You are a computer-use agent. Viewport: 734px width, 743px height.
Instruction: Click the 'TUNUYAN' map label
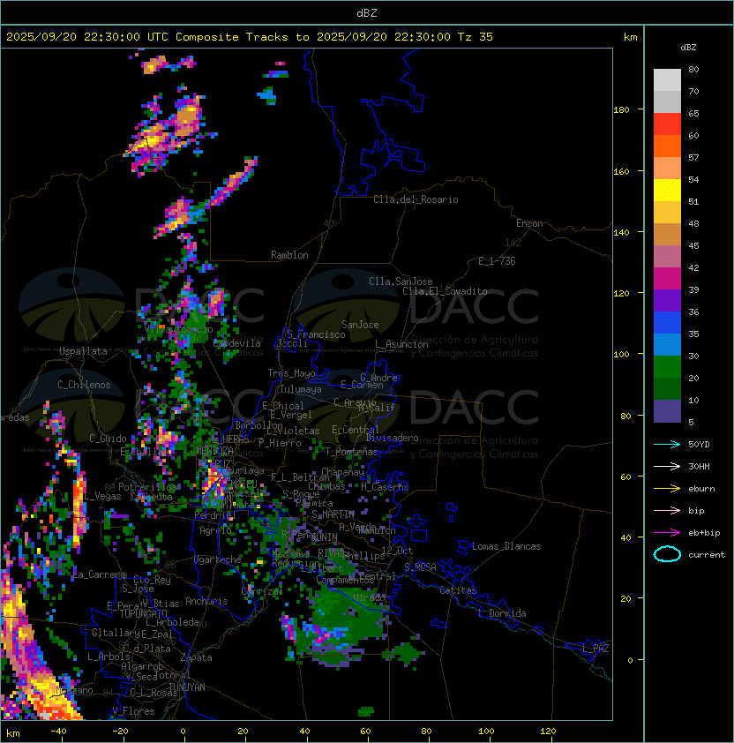[187, 687]
